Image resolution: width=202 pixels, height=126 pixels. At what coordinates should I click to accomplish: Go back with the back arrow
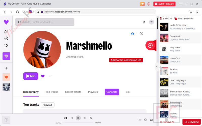pyautogui.click(x=5, y=12)
